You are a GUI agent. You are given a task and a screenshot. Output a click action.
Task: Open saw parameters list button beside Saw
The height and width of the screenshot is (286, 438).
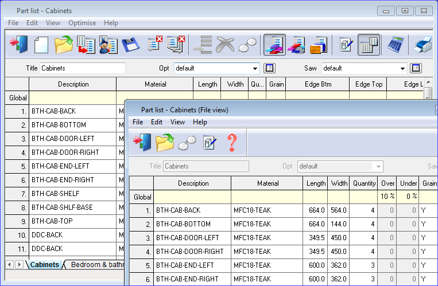[416, 68]
